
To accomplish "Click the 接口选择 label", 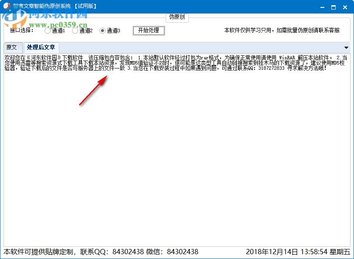I will [x=21, y=31].
